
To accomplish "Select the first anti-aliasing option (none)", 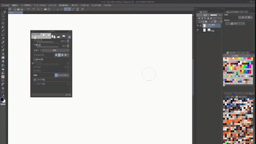I will (56, 55).
